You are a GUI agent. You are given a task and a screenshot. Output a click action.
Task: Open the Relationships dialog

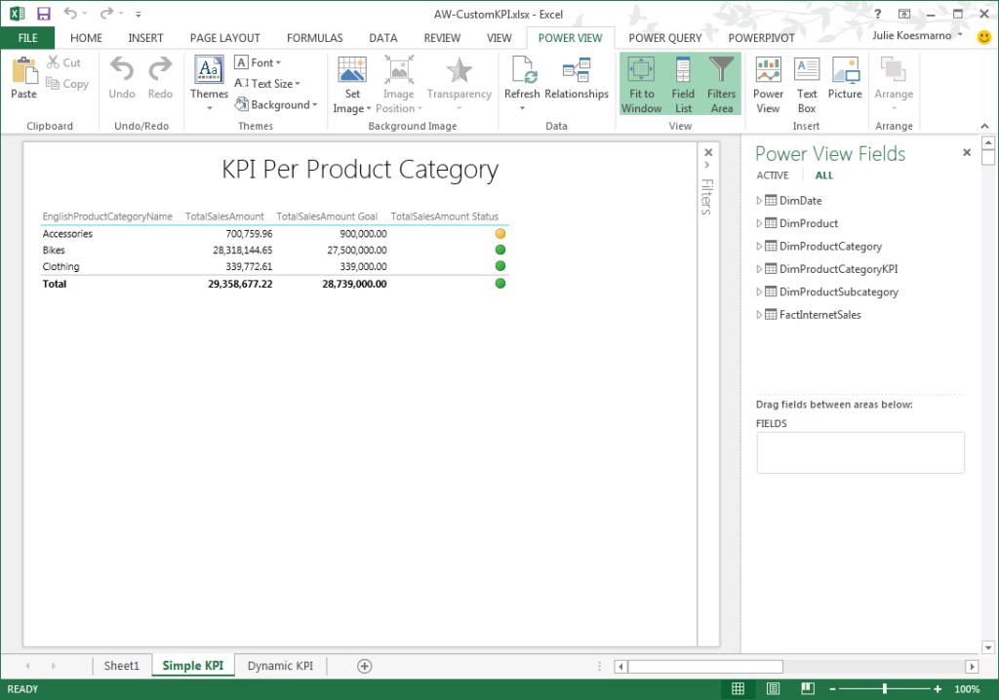coord(577,78)
